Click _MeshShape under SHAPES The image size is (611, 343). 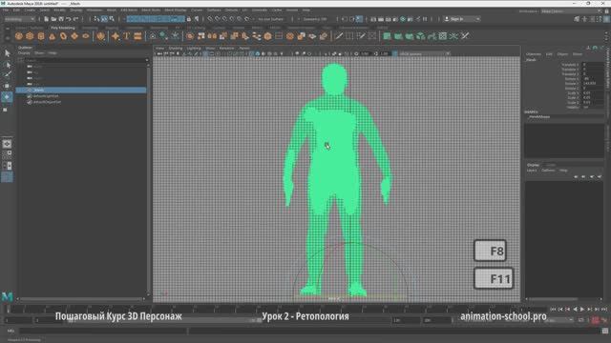point(539,116)
